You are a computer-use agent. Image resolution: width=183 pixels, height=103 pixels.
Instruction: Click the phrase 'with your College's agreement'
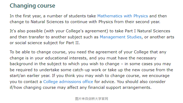[76, 31]
